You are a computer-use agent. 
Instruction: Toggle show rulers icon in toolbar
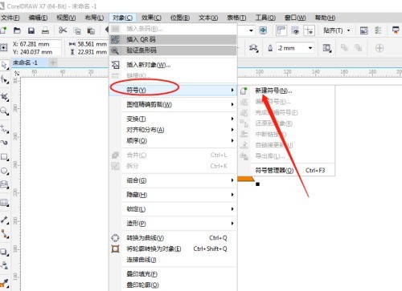tap(281, 30)
